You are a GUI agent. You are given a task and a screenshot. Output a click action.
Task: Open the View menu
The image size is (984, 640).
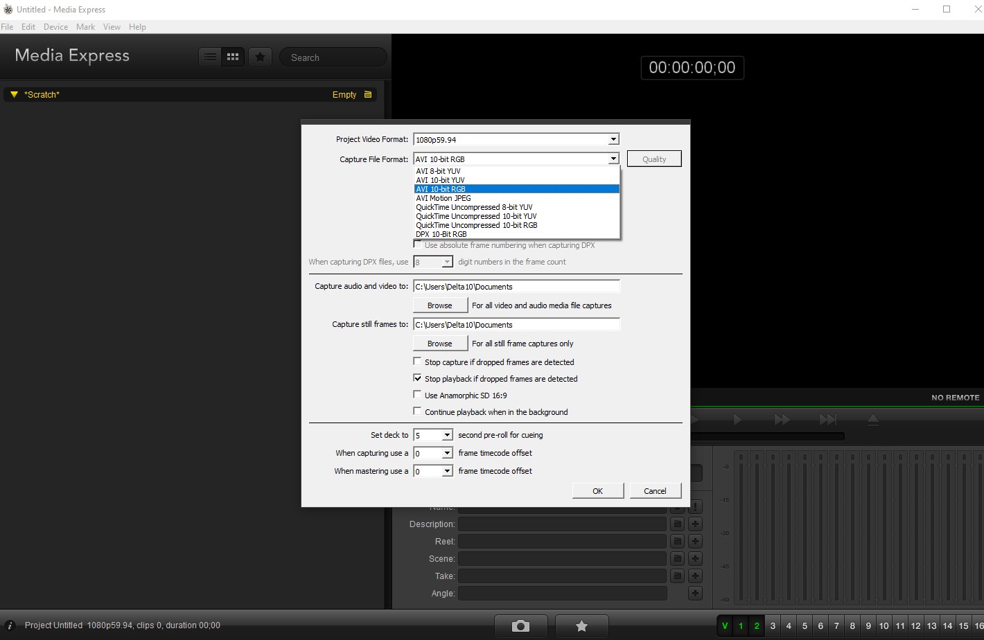coord(112,27)
